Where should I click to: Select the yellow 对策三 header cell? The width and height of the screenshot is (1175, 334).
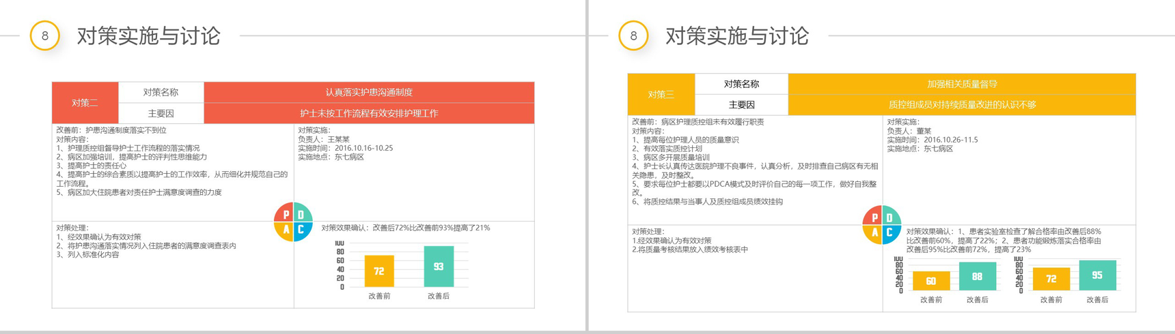pyautogui.click(x=661, y=94)
